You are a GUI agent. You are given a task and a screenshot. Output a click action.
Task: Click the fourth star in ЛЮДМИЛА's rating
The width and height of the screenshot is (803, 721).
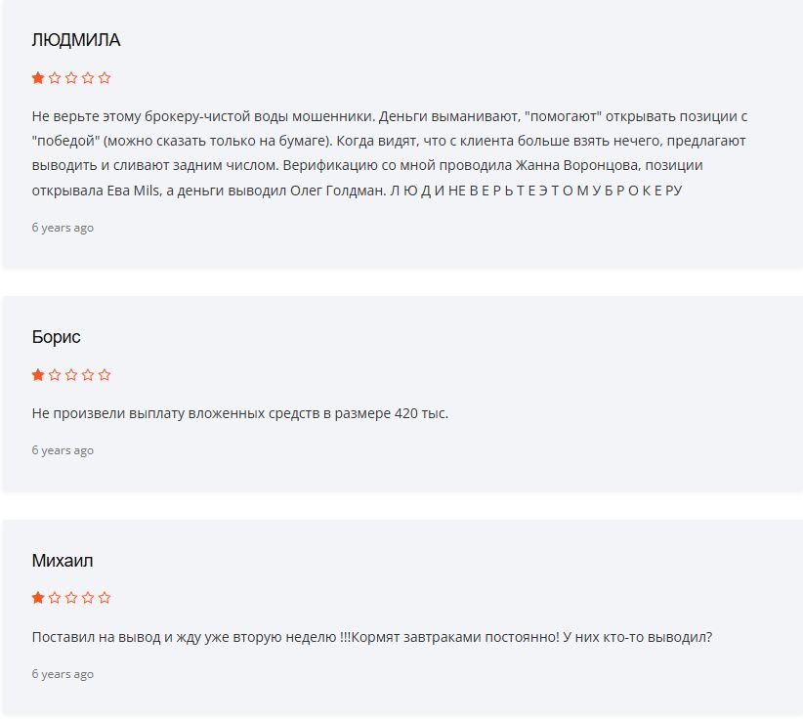tap(88, 78)
